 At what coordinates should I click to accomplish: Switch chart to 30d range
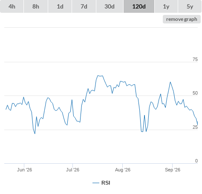pyautogui.click(x=110, y=6)
